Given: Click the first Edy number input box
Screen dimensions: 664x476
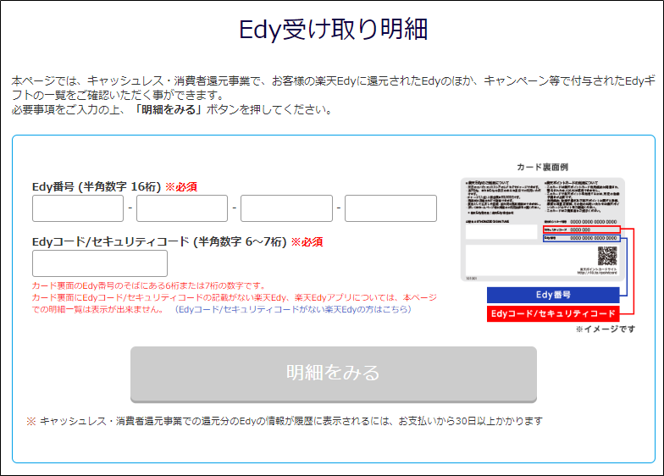Looking at the screenshot, I should tap(78, 208).
